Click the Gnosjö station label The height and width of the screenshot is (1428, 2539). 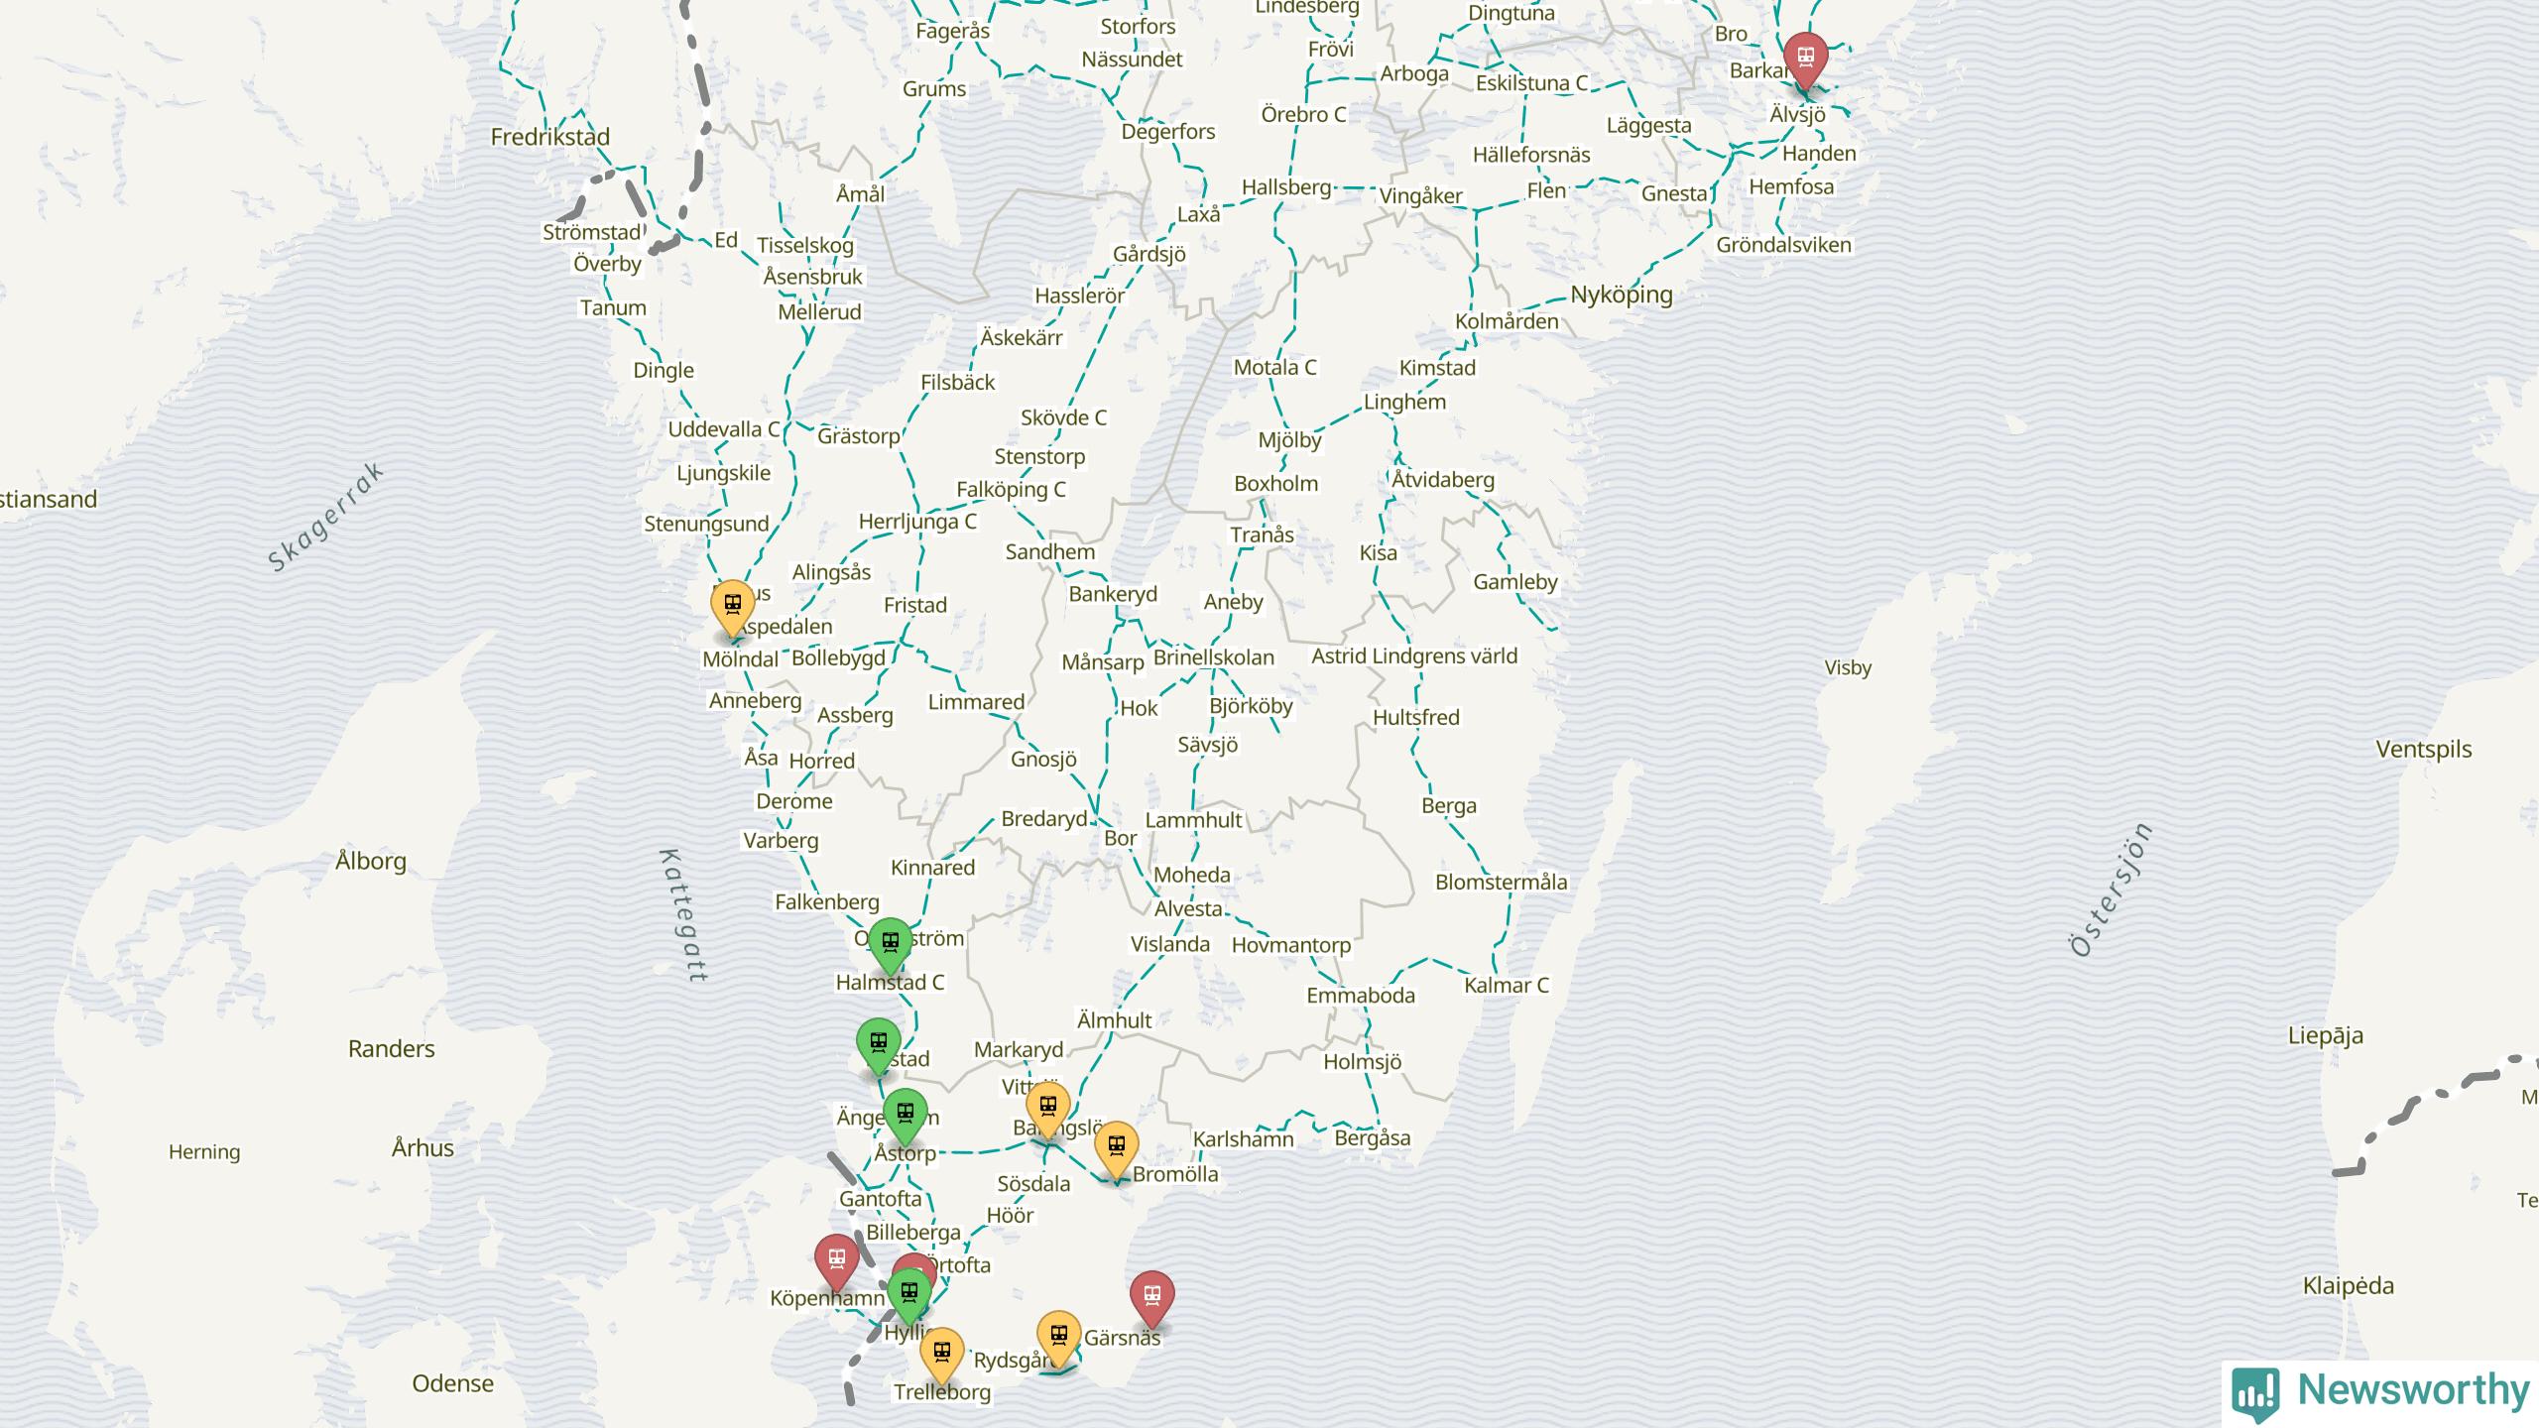coord(1043,760)
